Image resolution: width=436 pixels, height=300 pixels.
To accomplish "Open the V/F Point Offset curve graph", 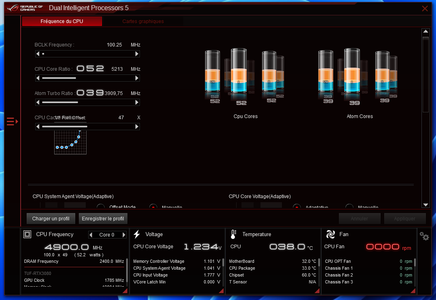I will [x=70, y=142].
